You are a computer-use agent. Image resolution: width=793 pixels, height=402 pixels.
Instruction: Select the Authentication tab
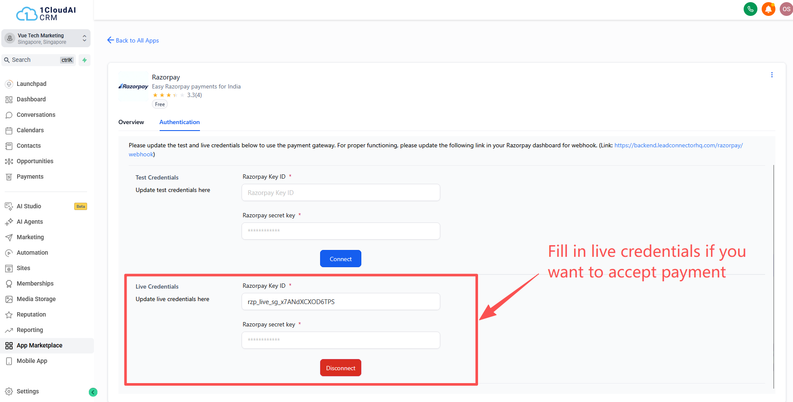click(179, 122)
